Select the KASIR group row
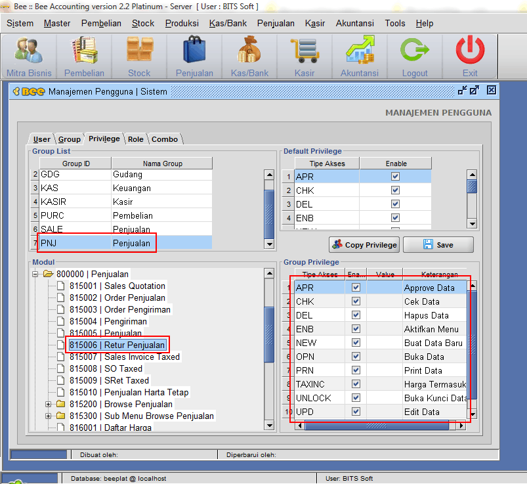 click(x=122, y=202)
